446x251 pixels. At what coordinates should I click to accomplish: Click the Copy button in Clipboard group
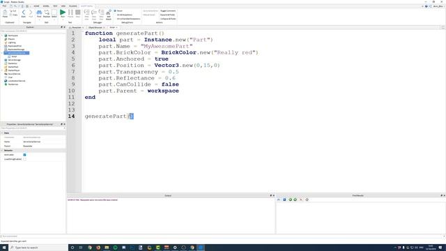[x=13, y=15]
